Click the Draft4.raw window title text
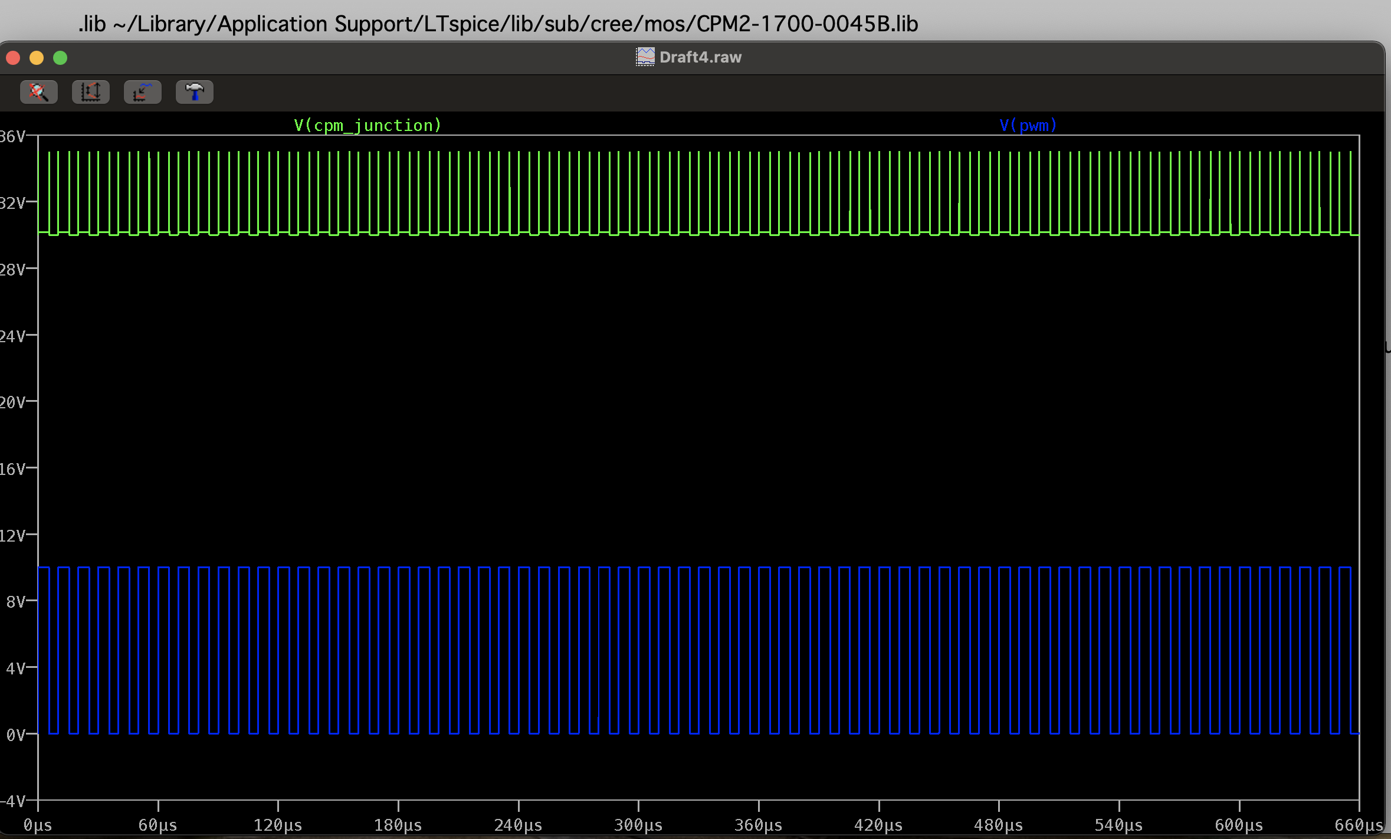 point(700,57)
